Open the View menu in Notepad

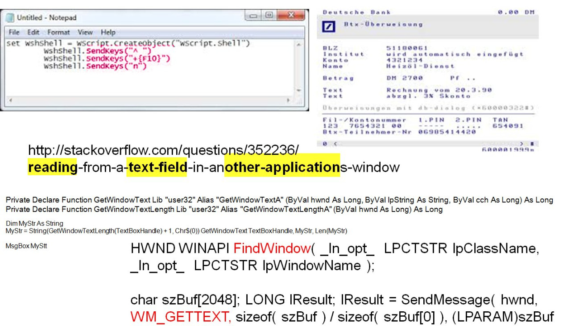point(85,32)
